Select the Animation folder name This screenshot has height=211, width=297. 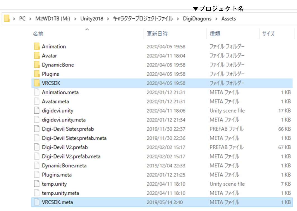pos(54,46)
